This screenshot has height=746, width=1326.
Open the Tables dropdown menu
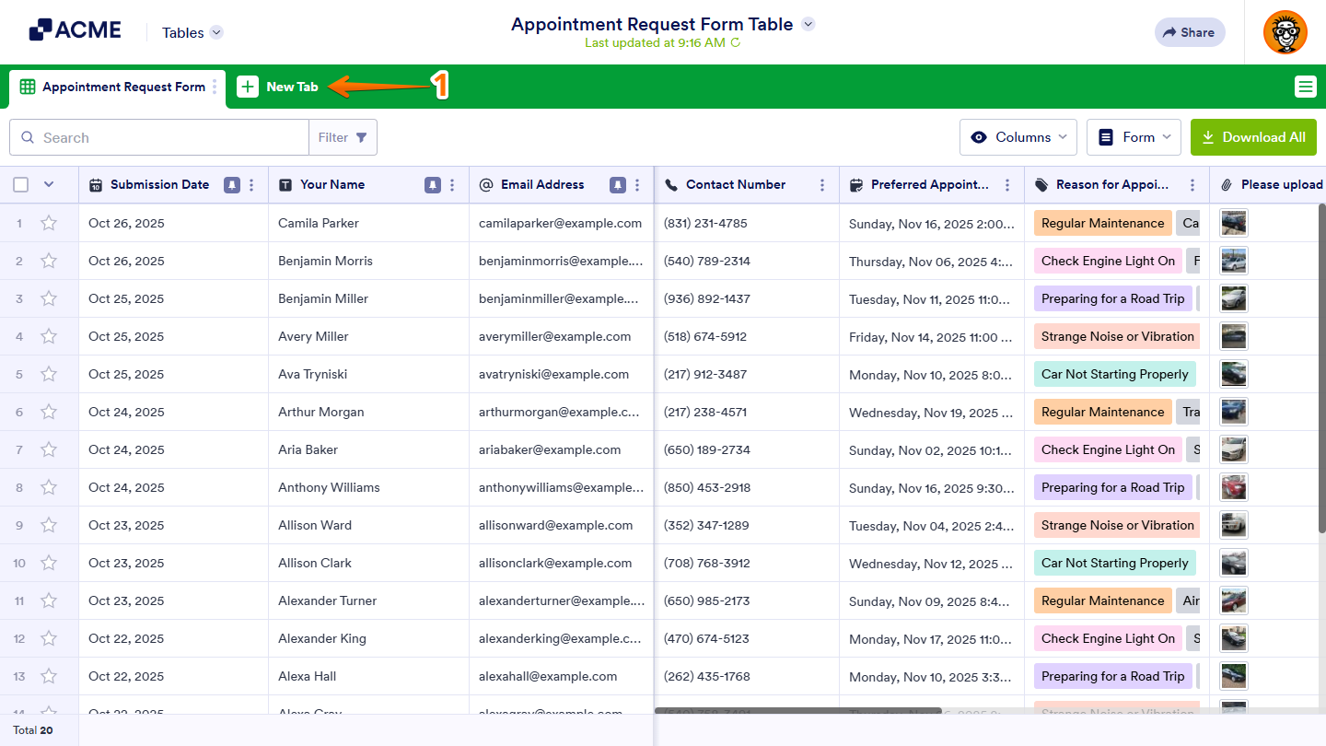tap(192, 32)
